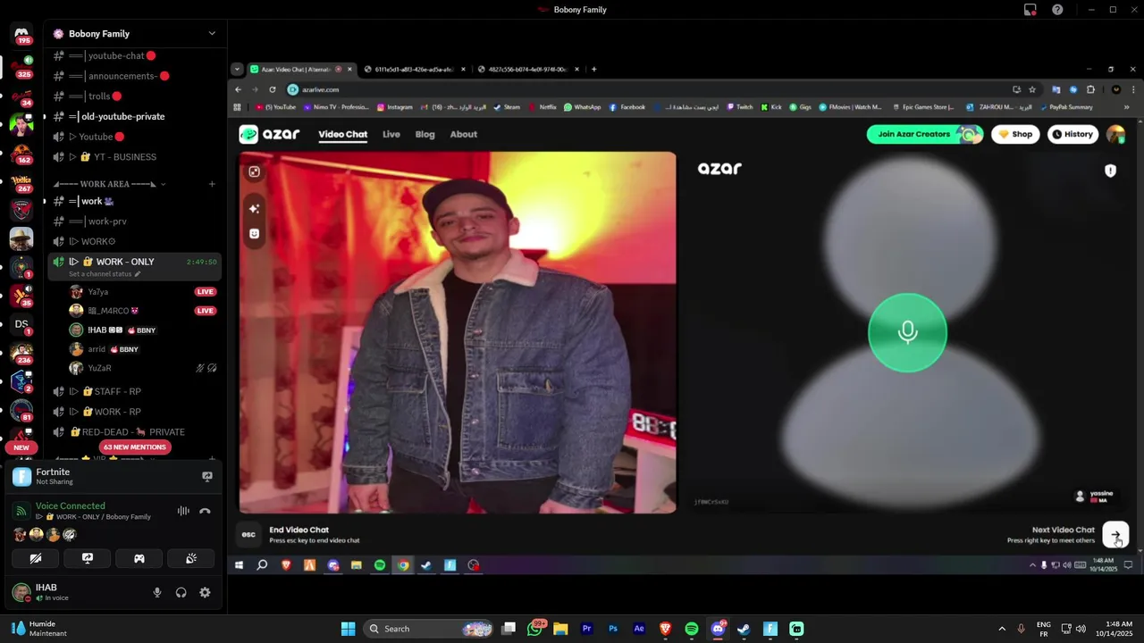
Task: Open Instagram bookmark in streamed browser
Action: 394,107
